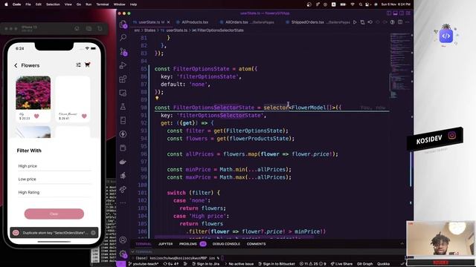The width and height of the screenshot is (476, 267).
Task: Click the Spotlight search icon in menu bar
Action: point(360,4)
